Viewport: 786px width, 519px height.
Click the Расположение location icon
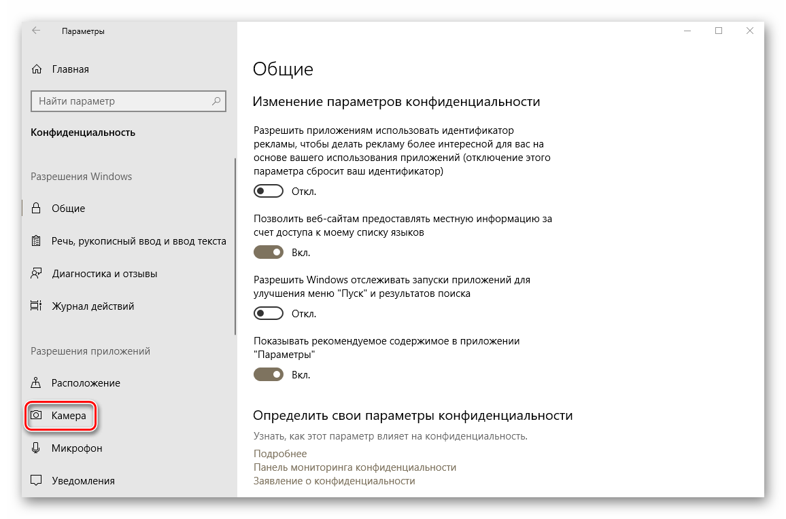click(x=37, y=383)
